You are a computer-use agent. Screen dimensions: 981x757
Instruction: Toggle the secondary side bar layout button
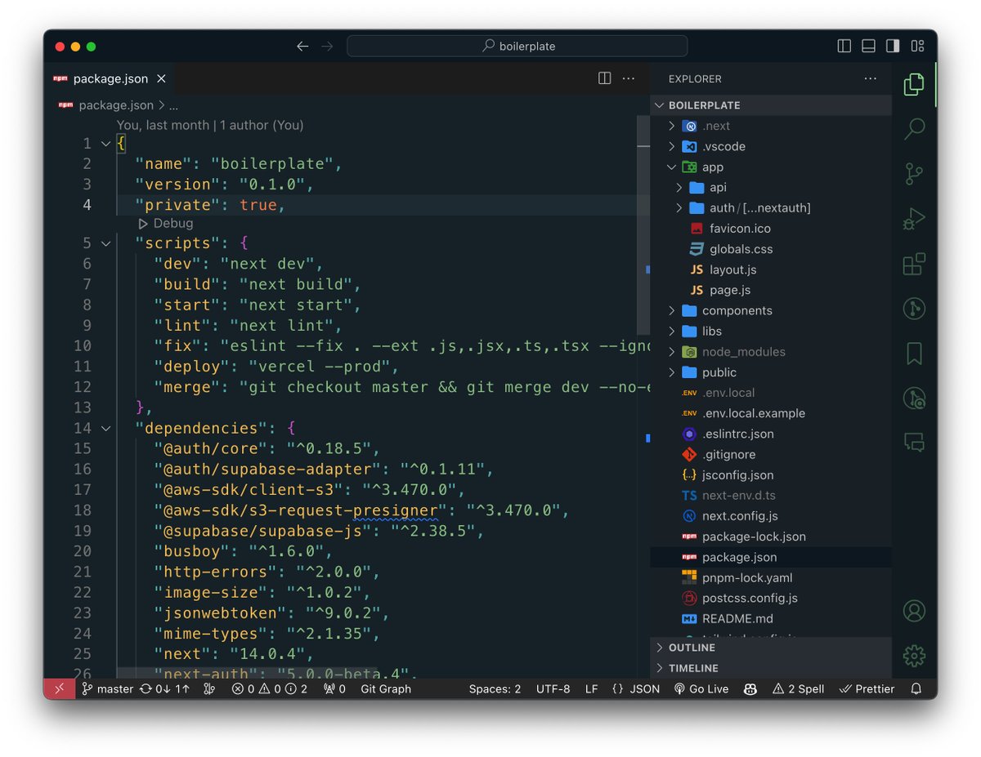click(893, 47)
